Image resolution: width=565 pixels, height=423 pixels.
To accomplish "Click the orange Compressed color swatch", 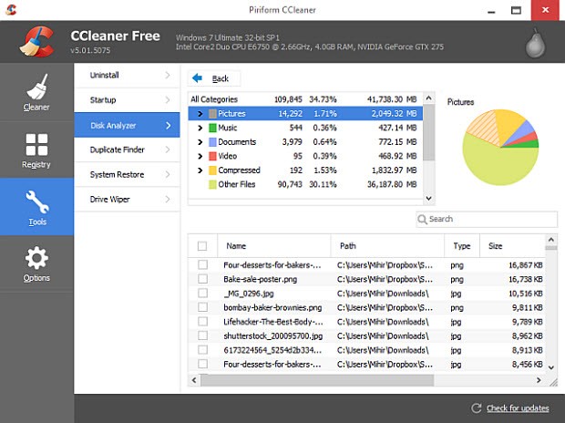I will (212, 170).
